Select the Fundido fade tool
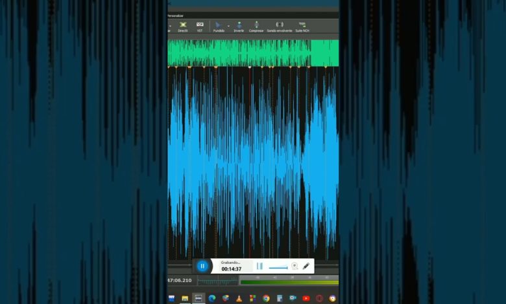 pyautogui.click(x=219, y=26)
